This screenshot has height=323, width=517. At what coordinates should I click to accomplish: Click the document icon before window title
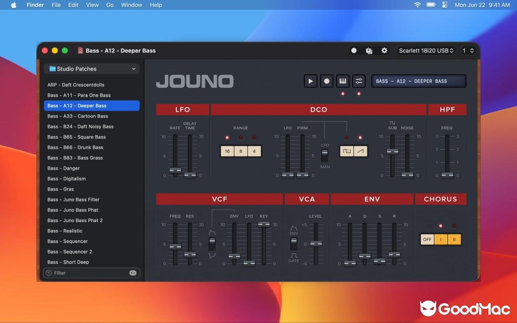(x=80, y=50)
